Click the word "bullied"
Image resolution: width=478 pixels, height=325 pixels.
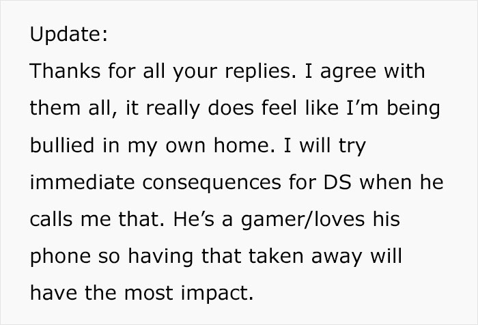click(62, 145)
